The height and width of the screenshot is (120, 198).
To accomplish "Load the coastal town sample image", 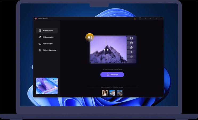I will 112,93.
